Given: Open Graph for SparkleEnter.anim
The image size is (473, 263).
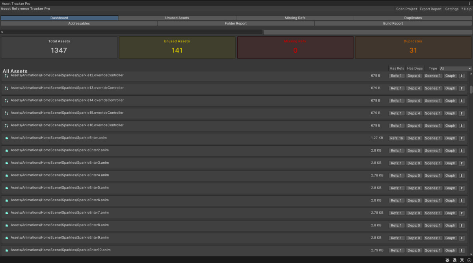Looking at the screenshot, I should [450, 138].
